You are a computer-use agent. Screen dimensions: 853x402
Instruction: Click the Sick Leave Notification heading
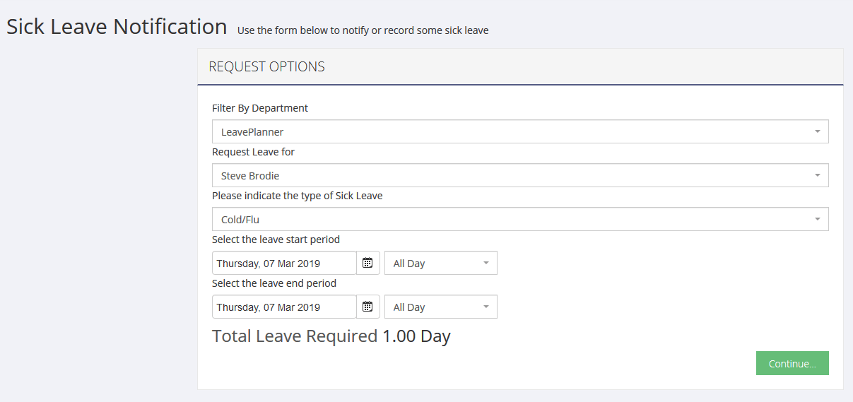pyautogui.click(x=117, y=27)
